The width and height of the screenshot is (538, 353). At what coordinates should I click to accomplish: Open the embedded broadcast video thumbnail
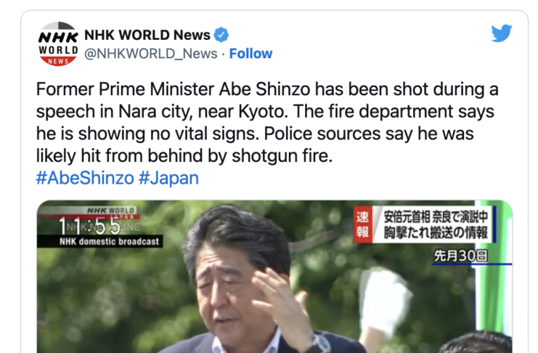(x=274, y=277)
